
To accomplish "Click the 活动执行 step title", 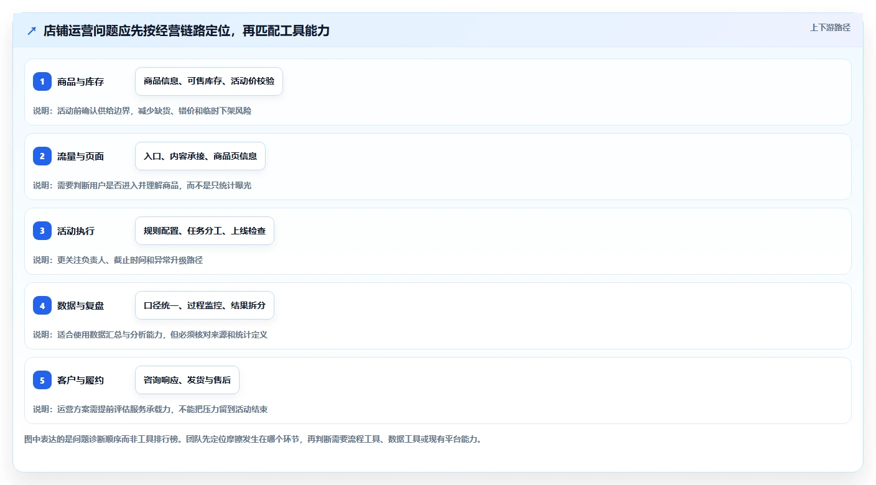I will tap(76, 231).
